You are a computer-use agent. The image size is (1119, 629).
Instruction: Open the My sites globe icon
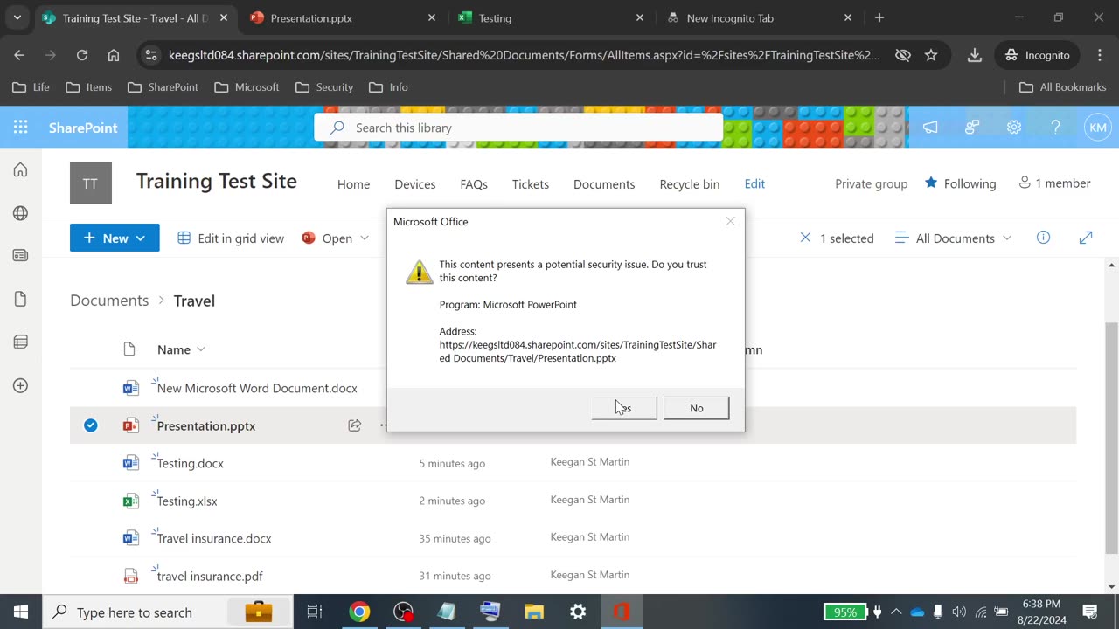pos(21,213)
